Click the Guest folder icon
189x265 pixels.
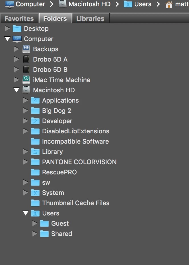[44, 224]
